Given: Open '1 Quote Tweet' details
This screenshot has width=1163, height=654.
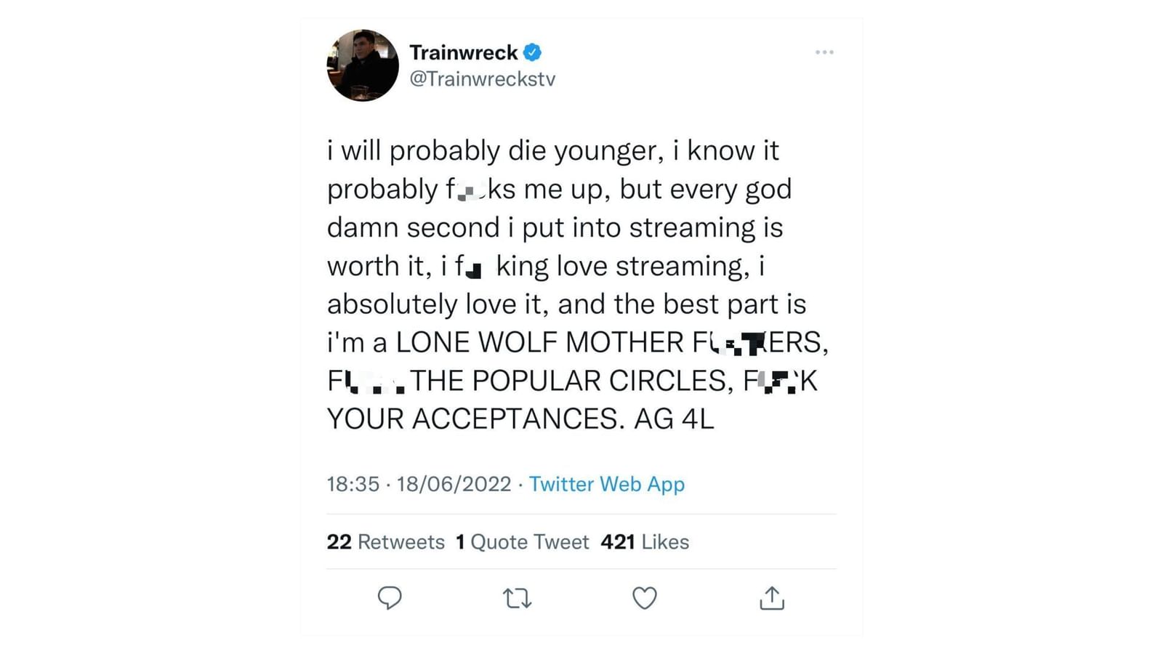Looking at the screenshot, I should pyautogui.click(x=521, y=541).
